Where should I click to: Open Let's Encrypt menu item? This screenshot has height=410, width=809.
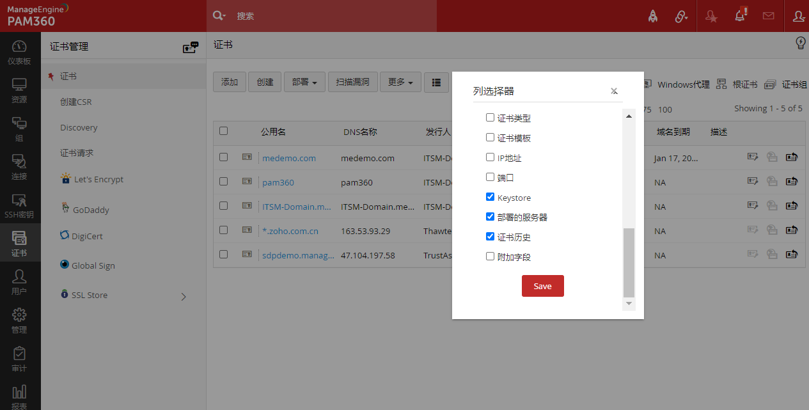click(98, 179)
